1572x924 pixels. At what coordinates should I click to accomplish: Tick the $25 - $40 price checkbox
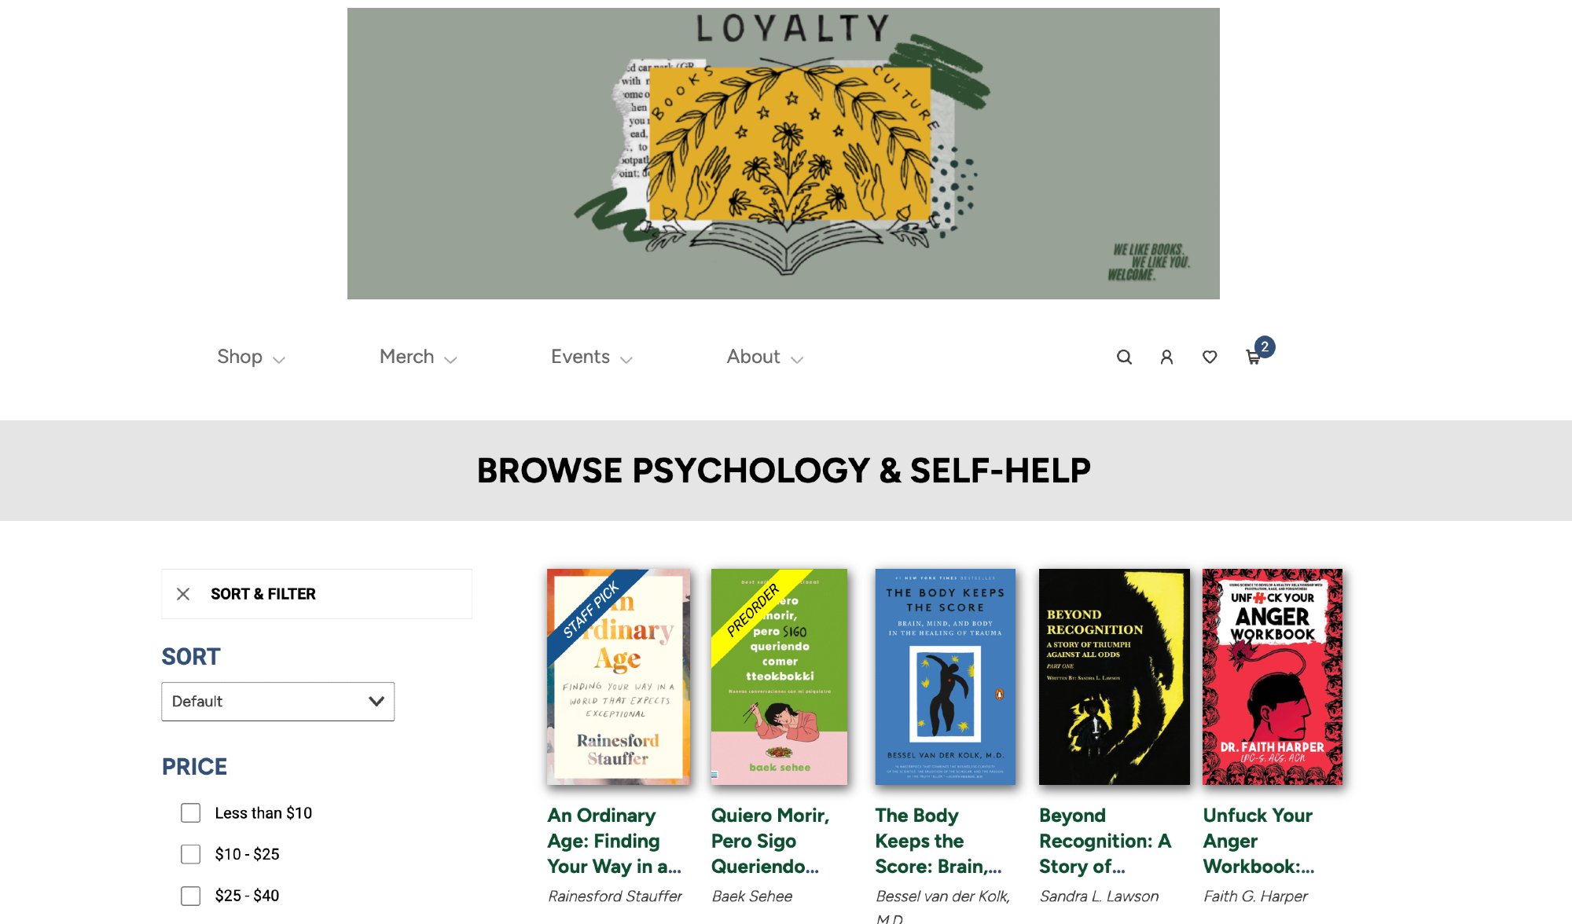point(191,896)
